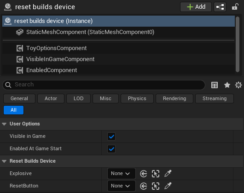This screenshot has height=193, width=244.
Task: Open details view settings gear
Action: point(238,85)
